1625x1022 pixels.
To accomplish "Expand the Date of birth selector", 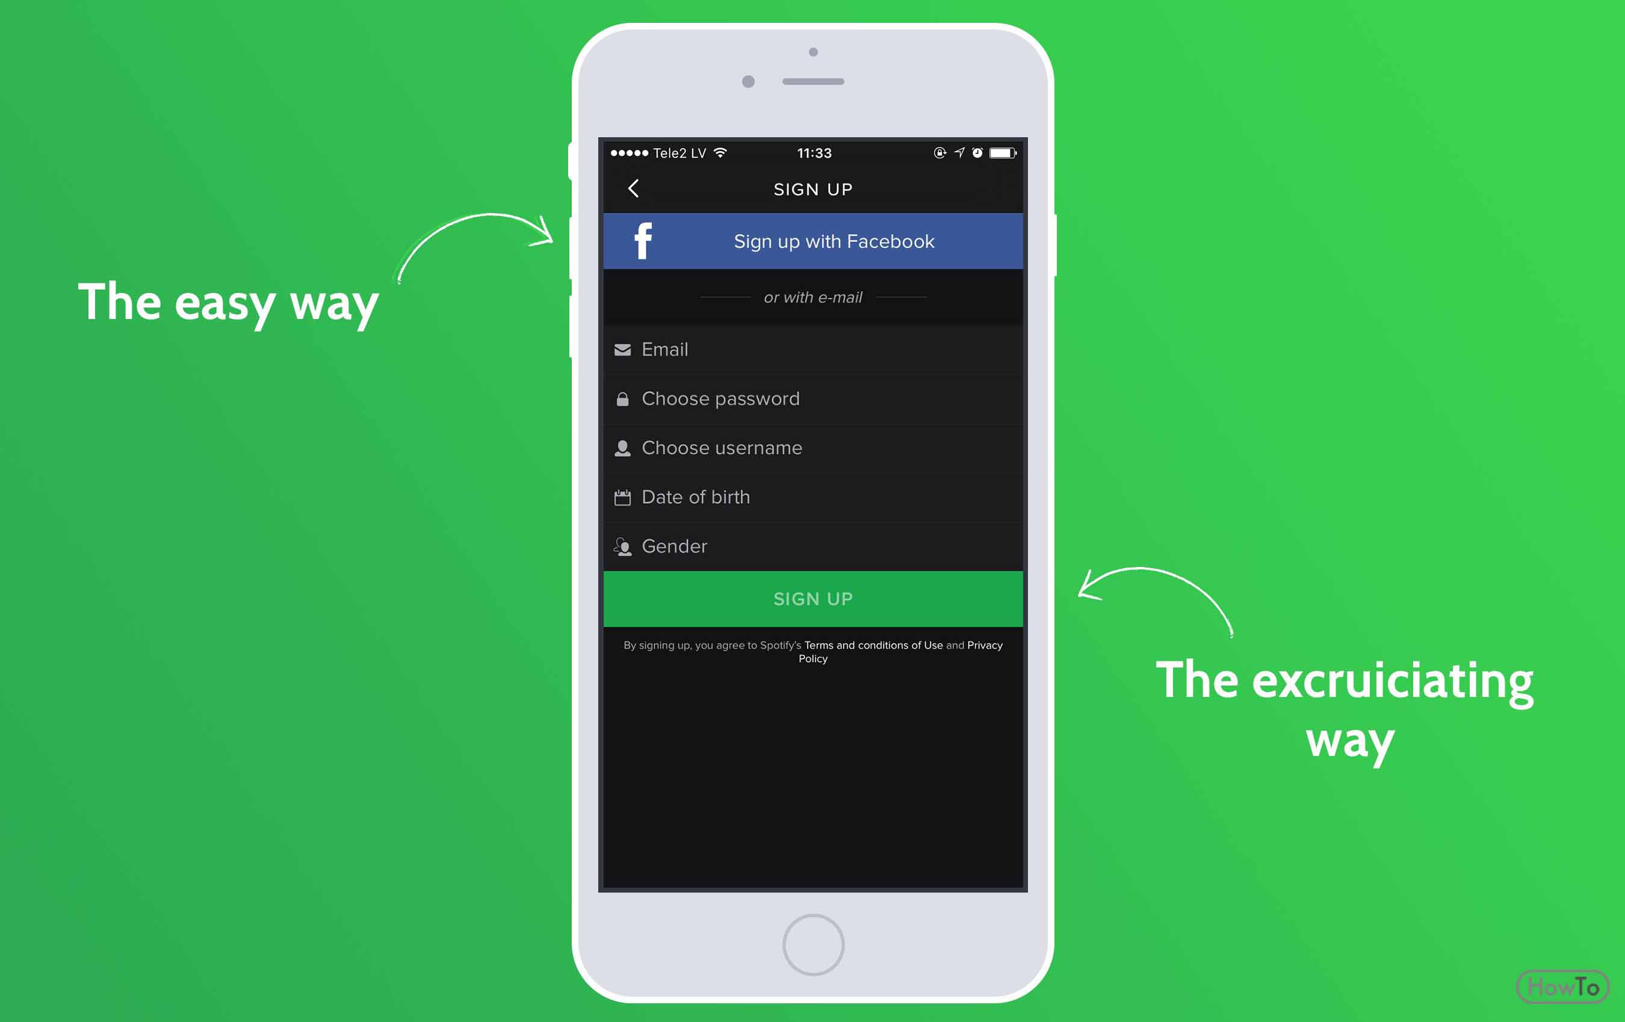I will [x=812, y=496].
